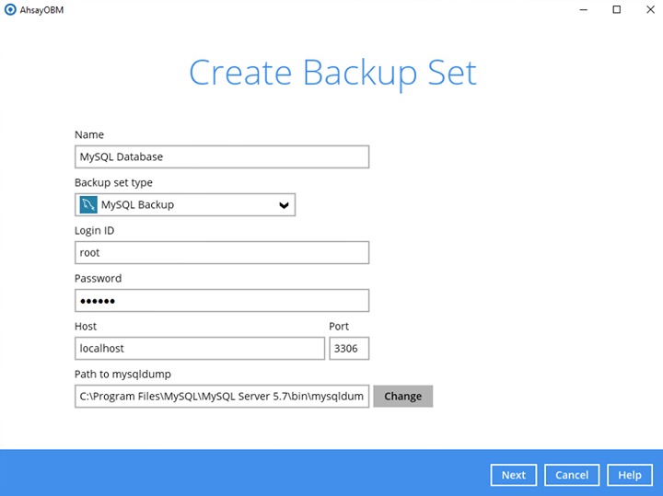Click the MySQL dolphin icon in dropdown

point(88,204)
